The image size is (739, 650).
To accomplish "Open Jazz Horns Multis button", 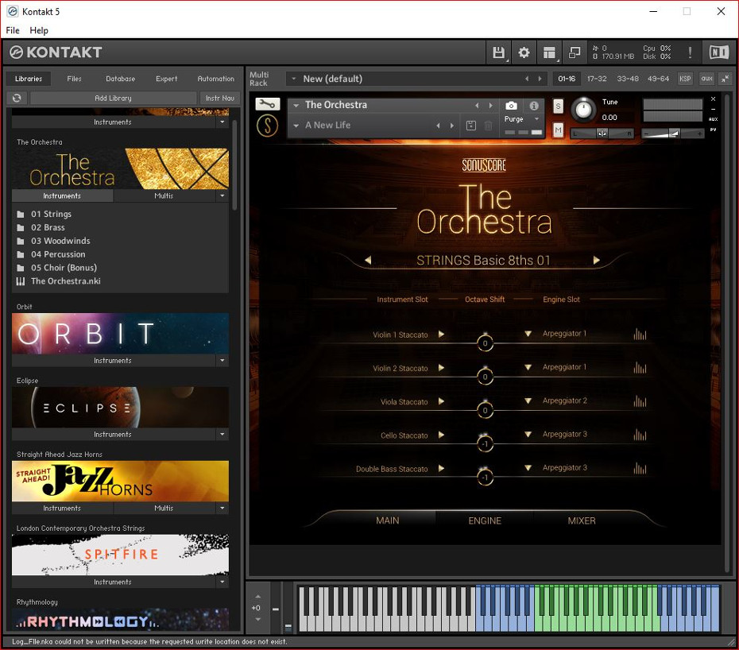I will click(x=164, y=508).
